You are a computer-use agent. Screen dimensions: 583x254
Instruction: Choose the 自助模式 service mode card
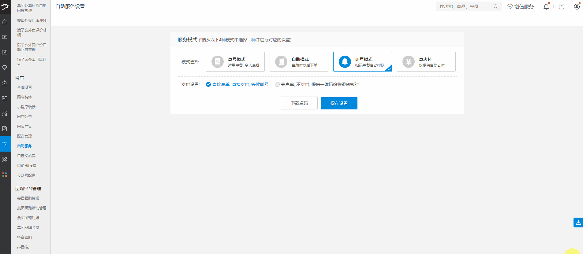click(x=299, y=62)
